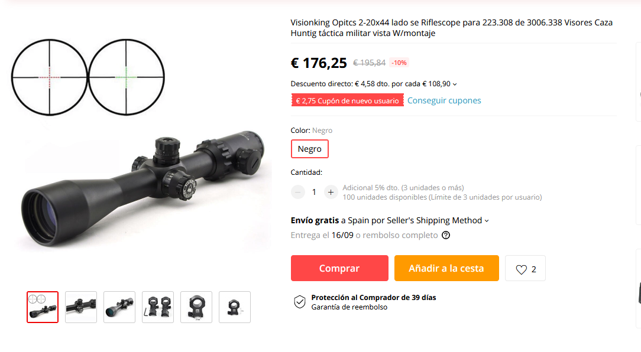Image resolution: width=641 pixels, height=352 pixels.
Task: Decrease quantity with the minus button
Action: click(298, 192)
